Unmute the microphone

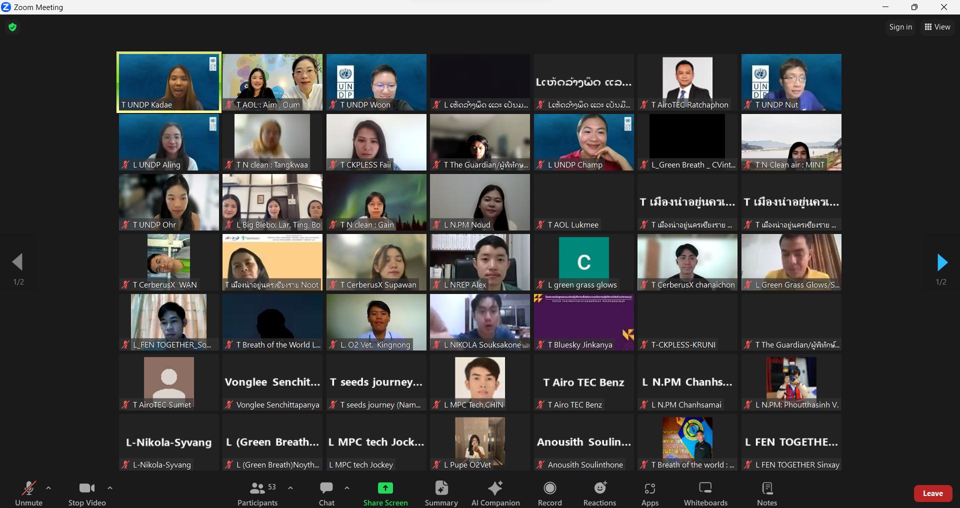28,488
